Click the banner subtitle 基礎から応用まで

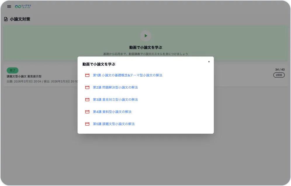(145, 54)
